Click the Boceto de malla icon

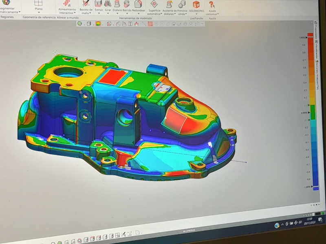click(86, 4)
